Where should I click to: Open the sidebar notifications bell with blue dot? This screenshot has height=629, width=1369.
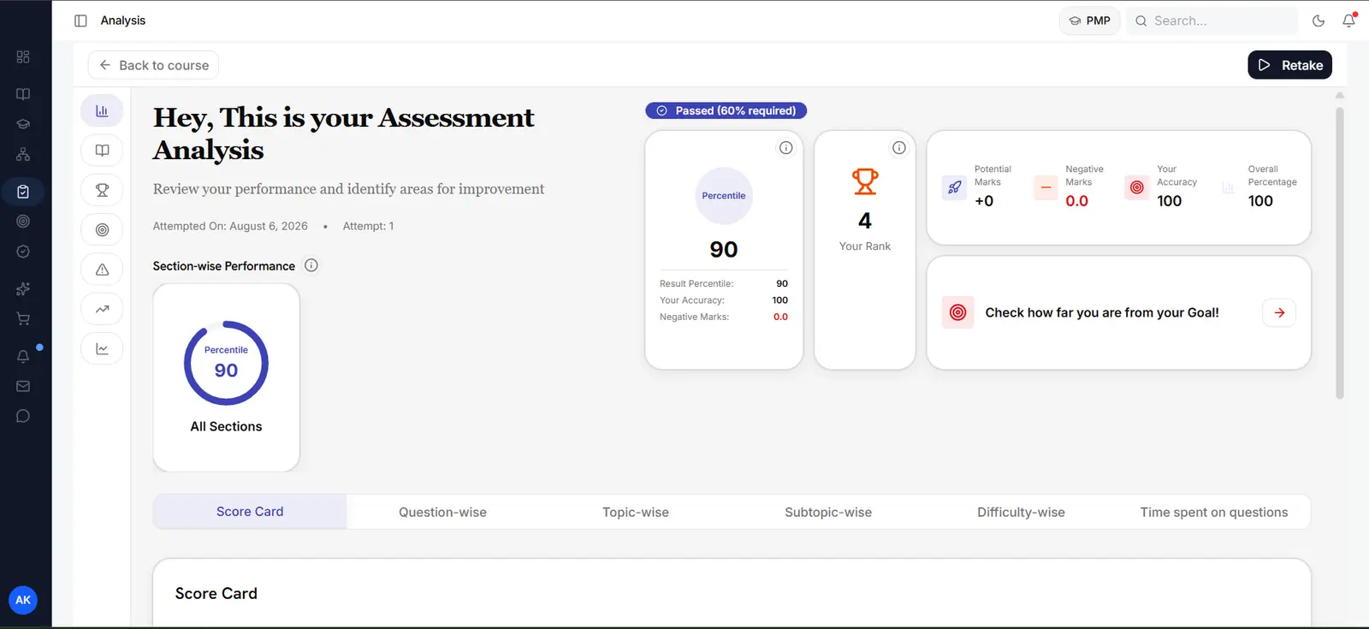coord(23,356)
